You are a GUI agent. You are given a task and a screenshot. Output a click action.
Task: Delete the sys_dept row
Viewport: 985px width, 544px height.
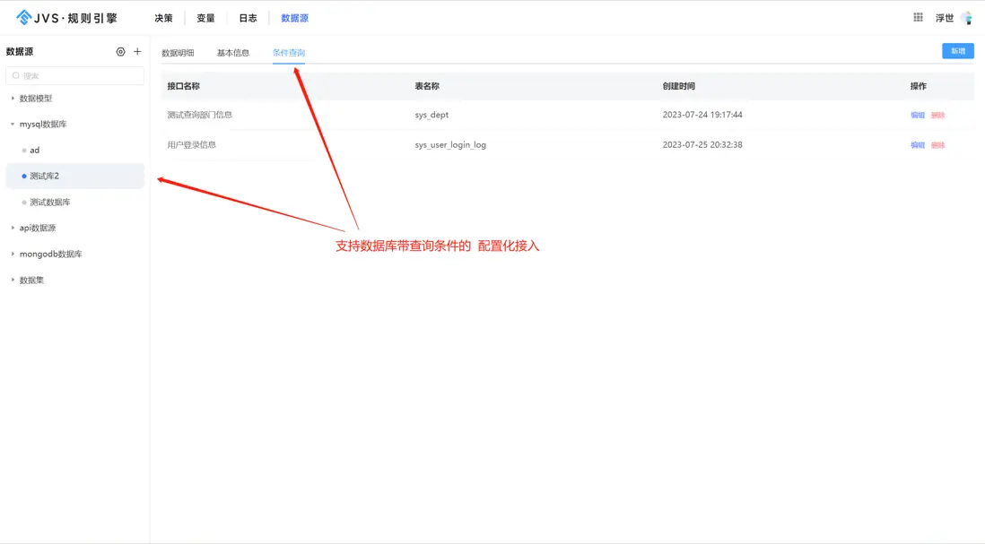click(937, 115)
